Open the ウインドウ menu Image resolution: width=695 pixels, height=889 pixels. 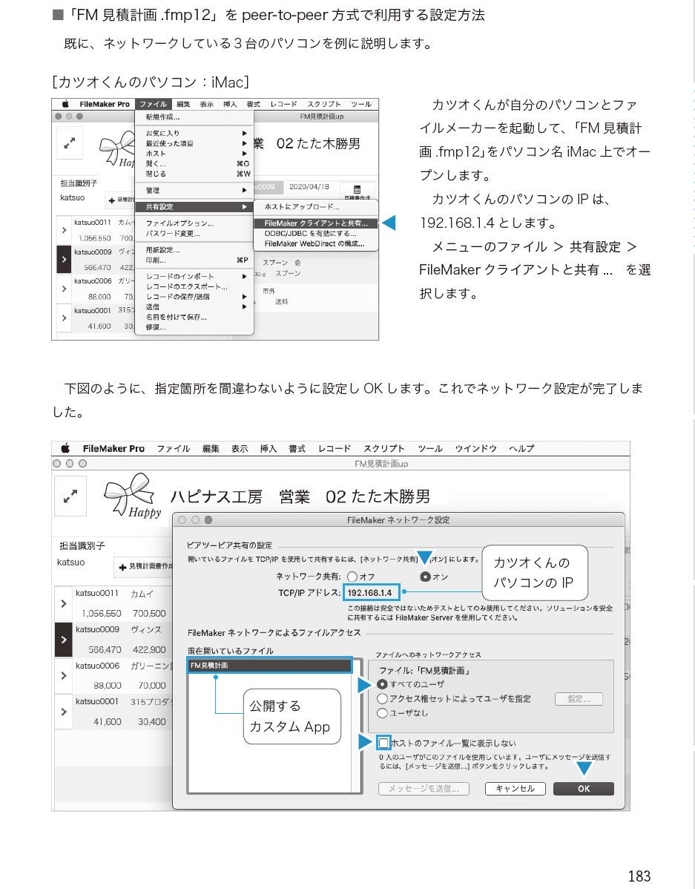click(x=475, y=448)
